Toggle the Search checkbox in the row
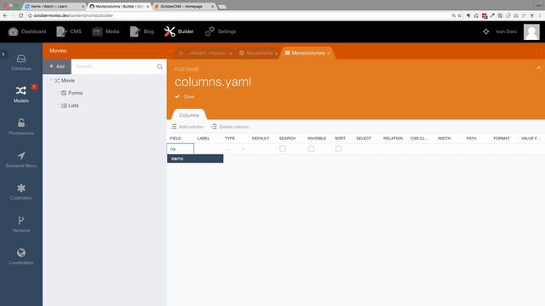 (x=283, y=149)
